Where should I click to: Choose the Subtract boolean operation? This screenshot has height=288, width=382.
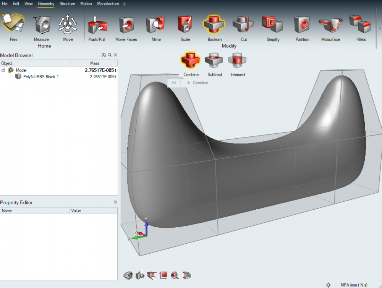pos(214,60)
